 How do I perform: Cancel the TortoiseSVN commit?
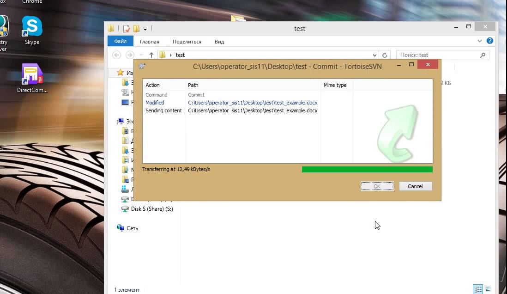pos(416,186)
